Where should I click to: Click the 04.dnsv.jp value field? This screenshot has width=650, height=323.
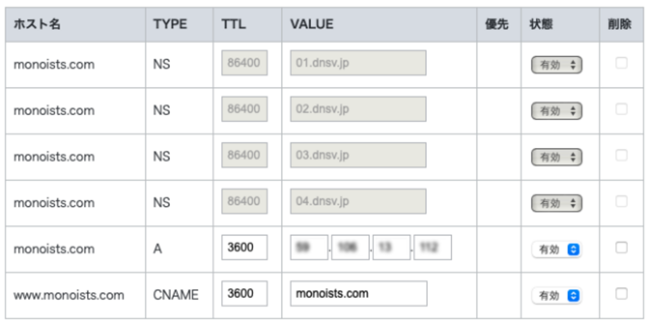[x=358, y=201]
